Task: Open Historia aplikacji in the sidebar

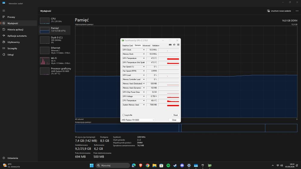Action: click(x=19, y=29)
